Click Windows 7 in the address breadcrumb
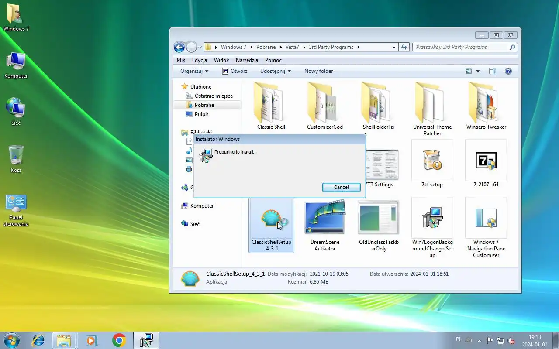This screenshot has width=559, height=349. coord(233,47)
